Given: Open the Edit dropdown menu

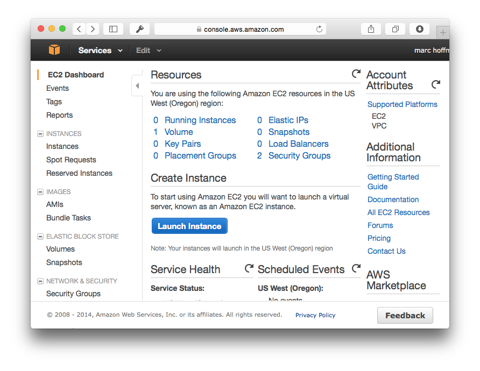Looking at the screenshot, I should [149, 51].
